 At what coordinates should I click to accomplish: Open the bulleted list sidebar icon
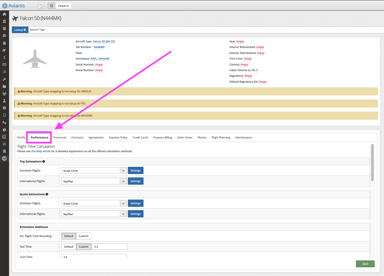pyautogui.click(x=4, y=72)
